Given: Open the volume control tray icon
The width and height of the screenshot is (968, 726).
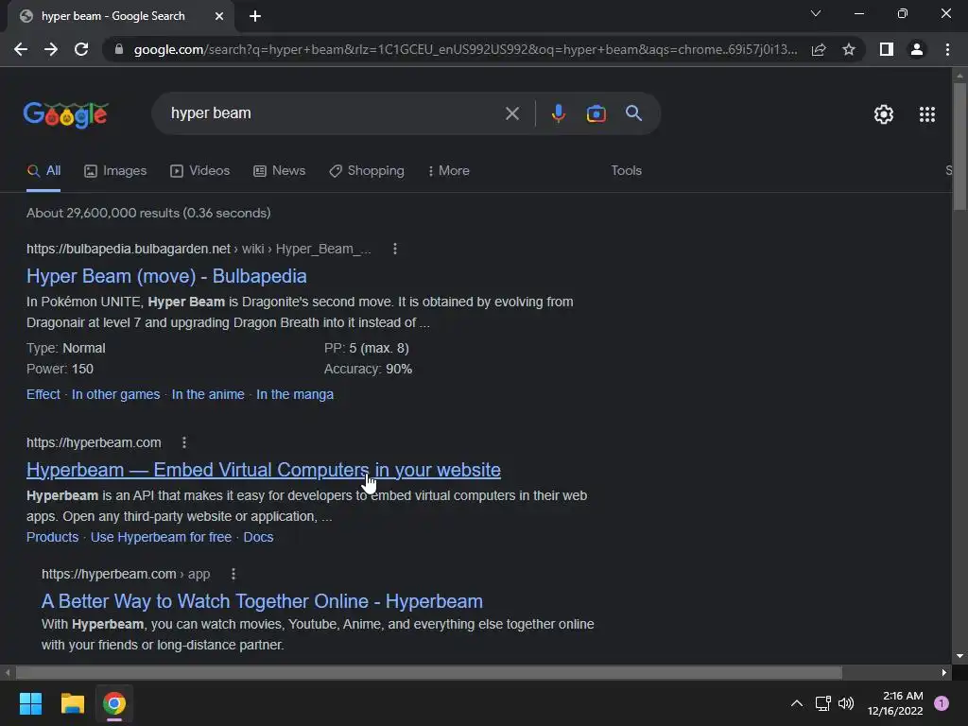Looking at the screenshot, I should pyautogui.click(x=846, y=703).
